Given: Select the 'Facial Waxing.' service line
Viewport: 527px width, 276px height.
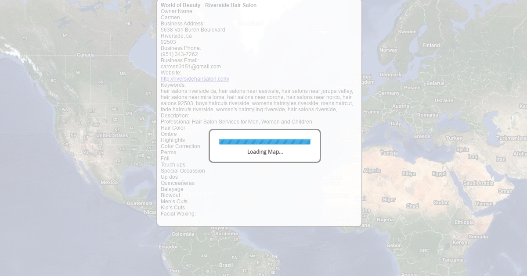Looking at the screenshot, I should pyautogui.click(x=178, y=214).
